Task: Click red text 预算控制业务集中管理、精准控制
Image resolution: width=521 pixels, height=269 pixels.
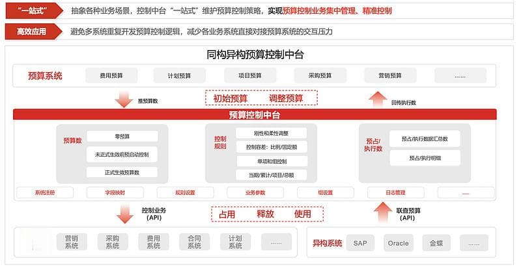Action: (x=337, y=11)
